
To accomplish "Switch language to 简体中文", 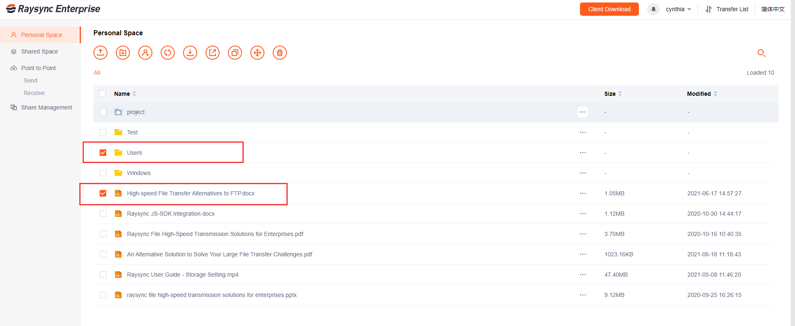I will tap(773, 9).
